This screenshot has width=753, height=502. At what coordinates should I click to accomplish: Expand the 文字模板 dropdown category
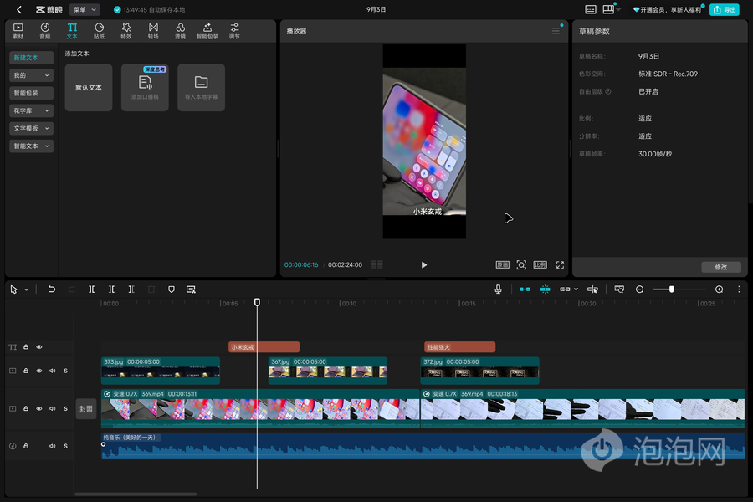tap(31, 128)
